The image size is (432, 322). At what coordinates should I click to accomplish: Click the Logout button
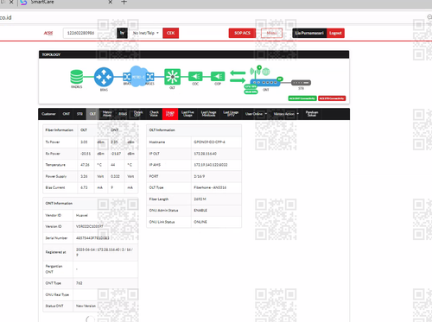point(335,33)
